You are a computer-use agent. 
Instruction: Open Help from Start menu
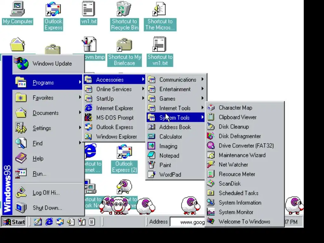click(48, 159)
